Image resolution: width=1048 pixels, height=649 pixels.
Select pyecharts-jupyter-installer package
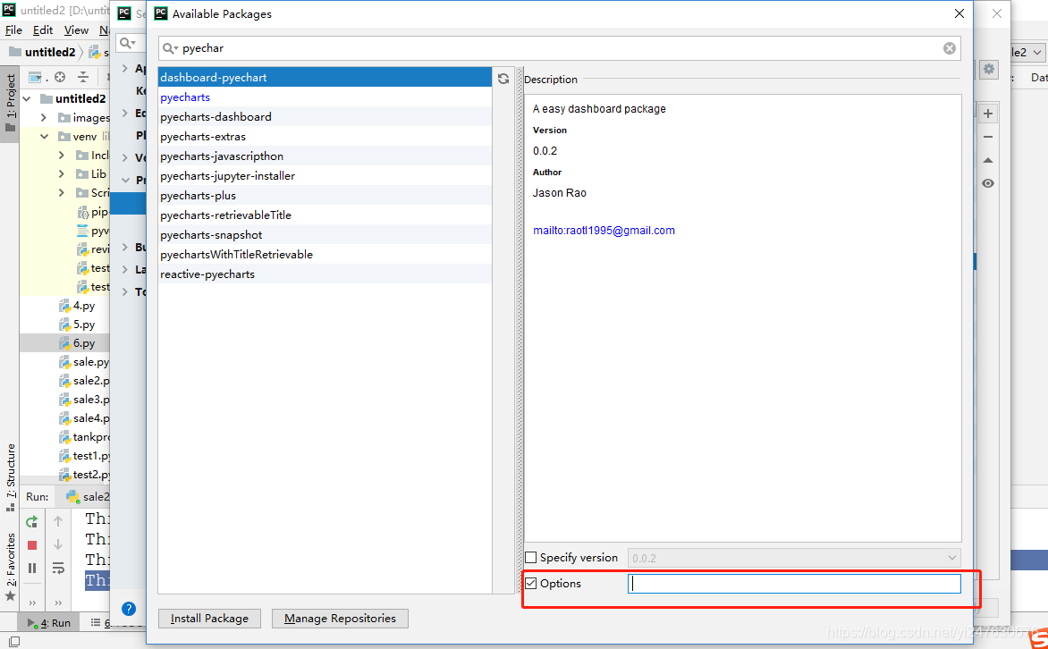point(325,176)
